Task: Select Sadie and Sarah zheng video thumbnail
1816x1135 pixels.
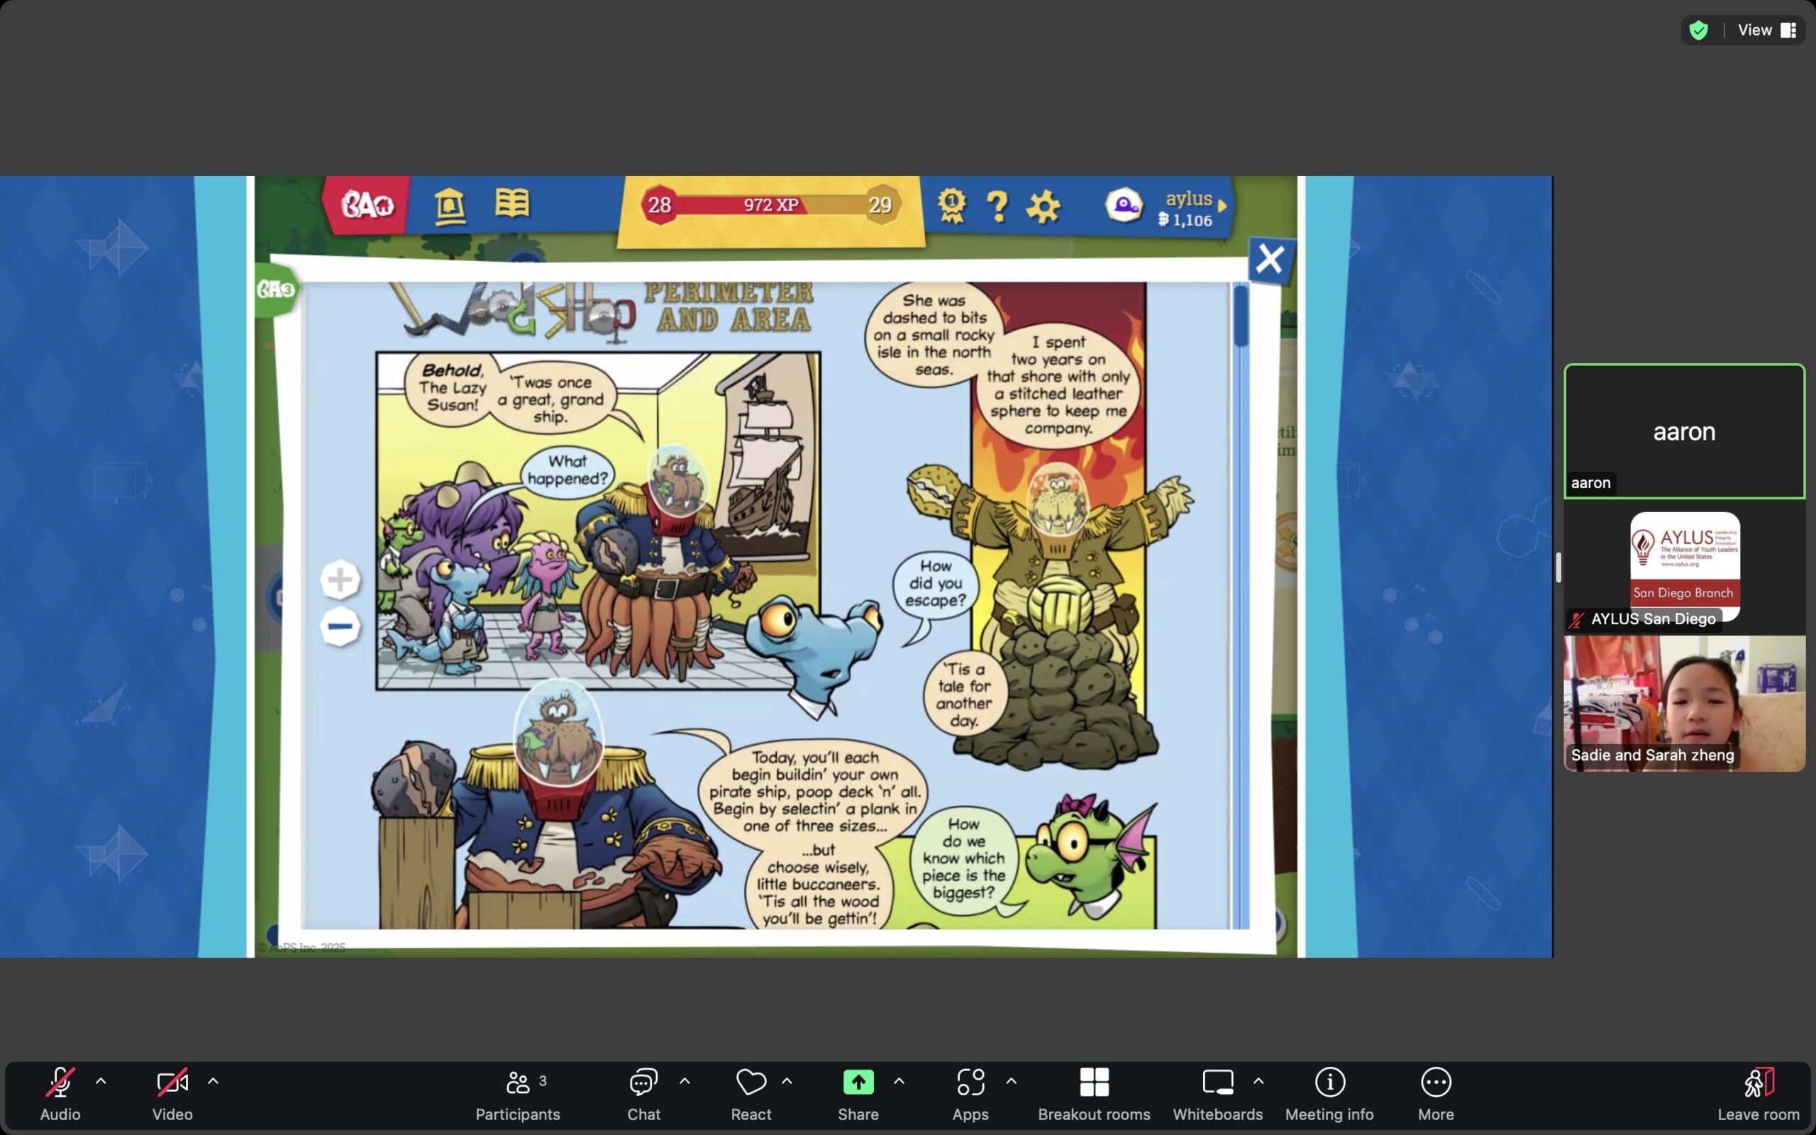Action: coord(1684,704)
